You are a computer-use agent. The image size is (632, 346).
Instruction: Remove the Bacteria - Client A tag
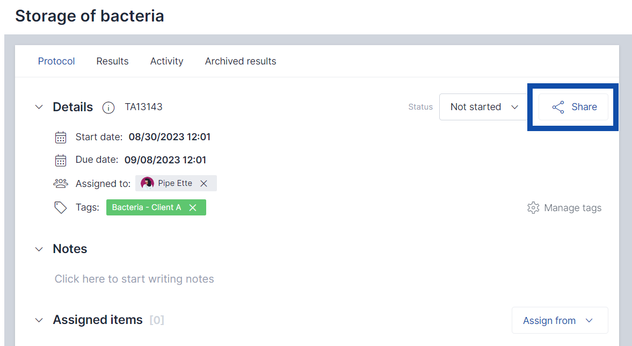193,207
